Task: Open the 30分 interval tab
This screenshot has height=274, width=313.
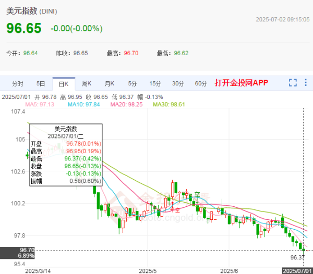Action: click(x=178, y=83)
